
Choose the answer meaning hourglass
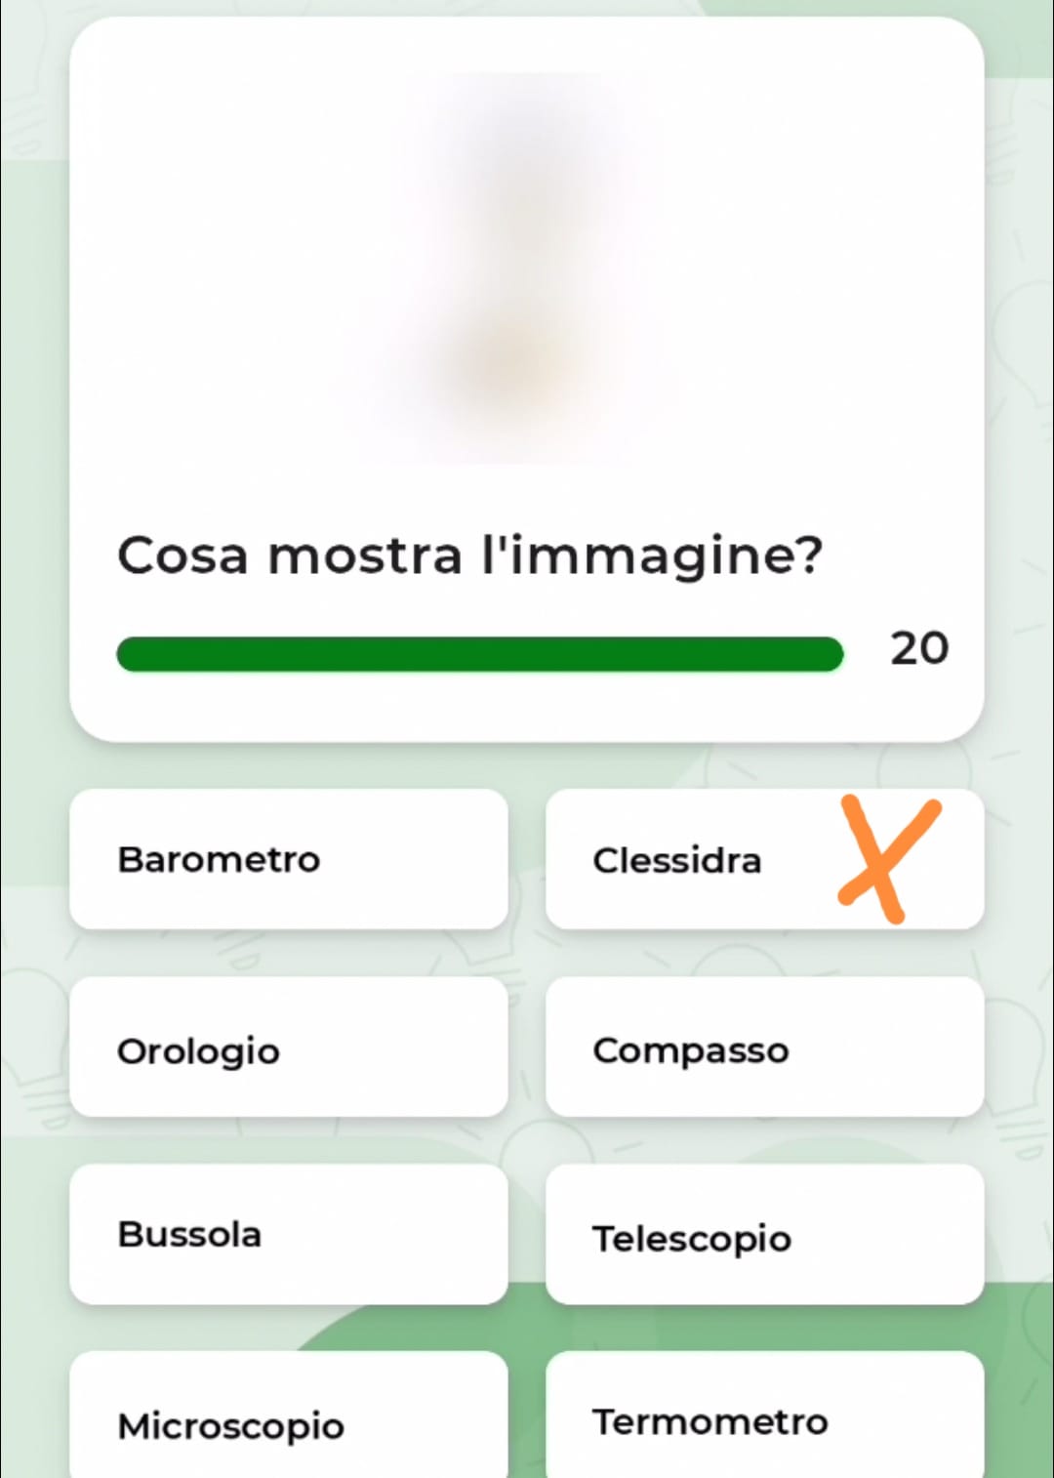764,859
